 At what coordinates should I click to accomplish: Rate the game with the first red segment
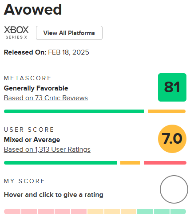pos(12,212)
